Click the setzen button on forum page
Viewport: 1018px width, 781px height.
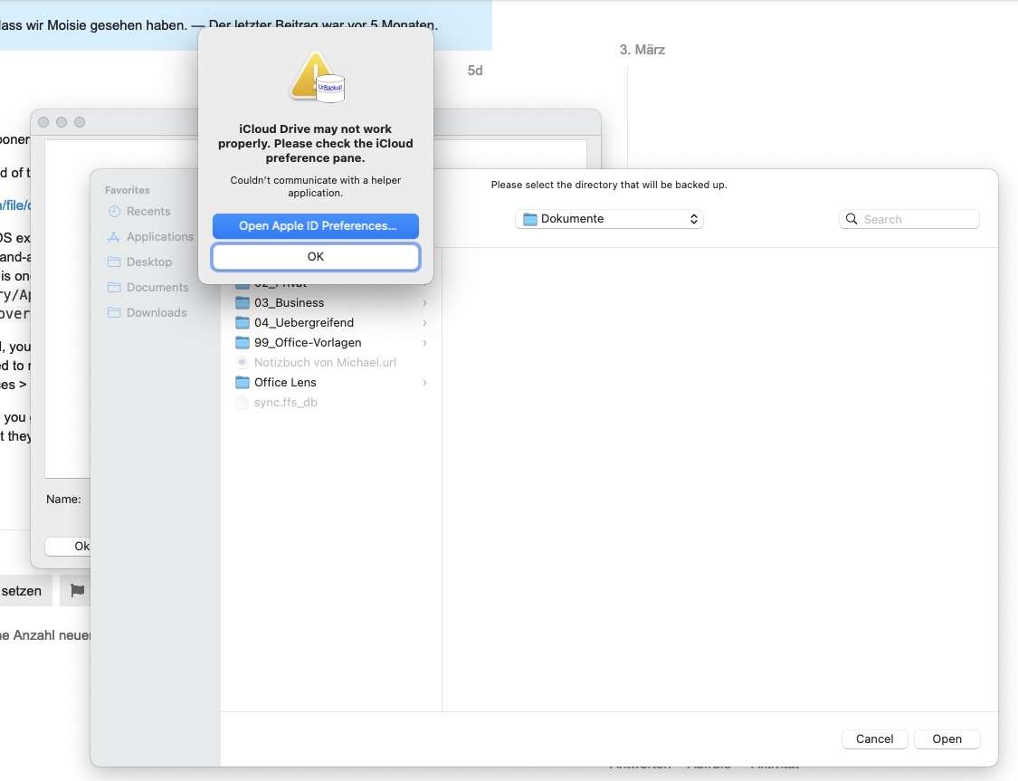coord(24,591)
